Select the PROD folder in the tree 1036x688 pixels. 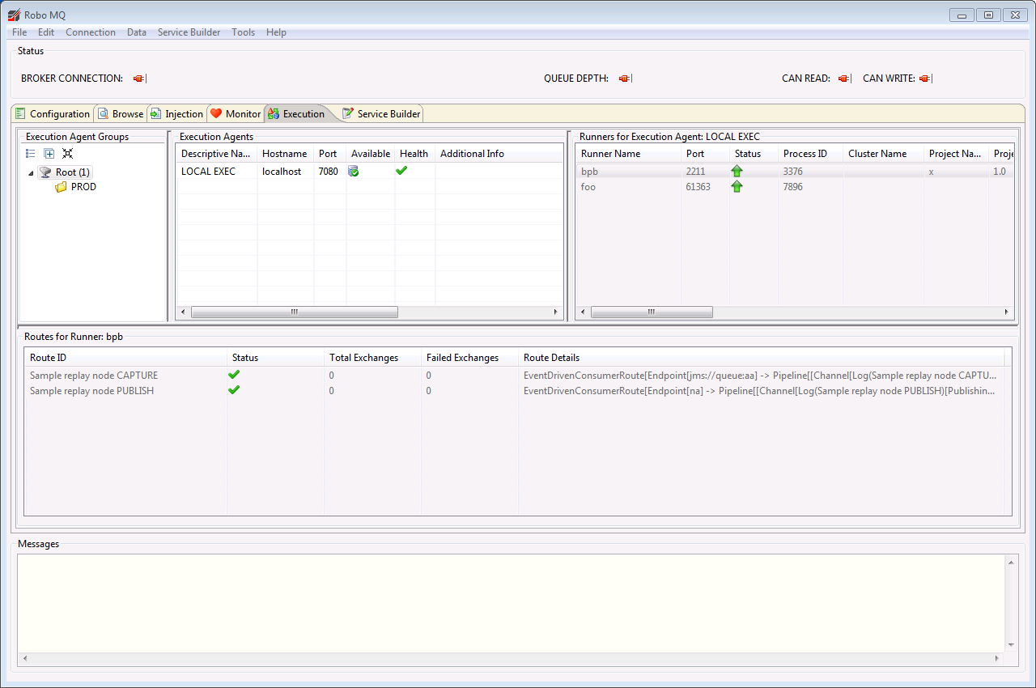tap(83, 187)
